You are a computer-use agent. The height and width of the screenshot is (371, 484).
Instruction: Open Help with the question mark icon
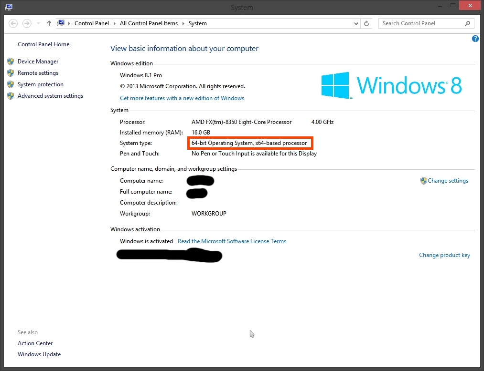475,39
